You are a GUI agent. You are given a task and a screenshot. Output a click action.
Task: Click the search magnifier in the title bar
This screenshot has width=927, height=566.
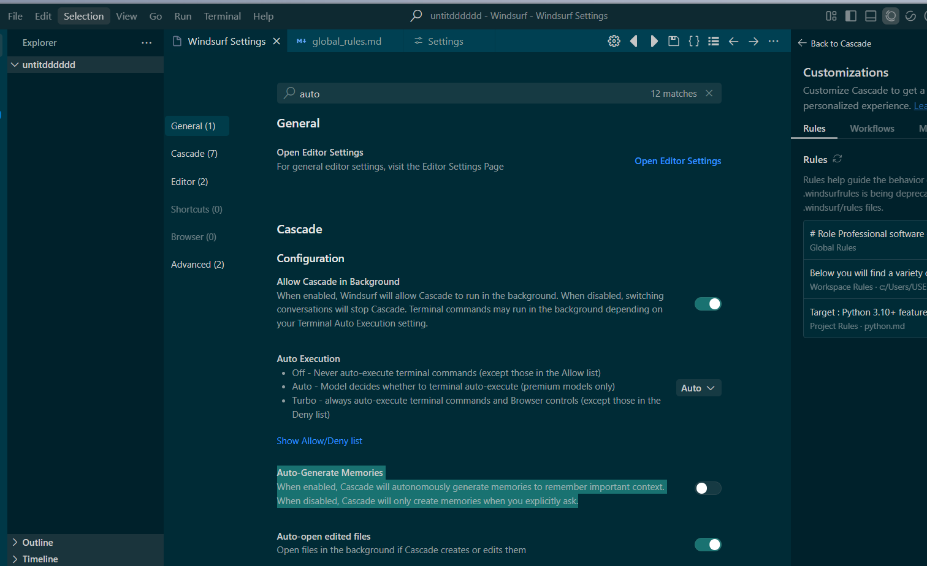(416, 16)
